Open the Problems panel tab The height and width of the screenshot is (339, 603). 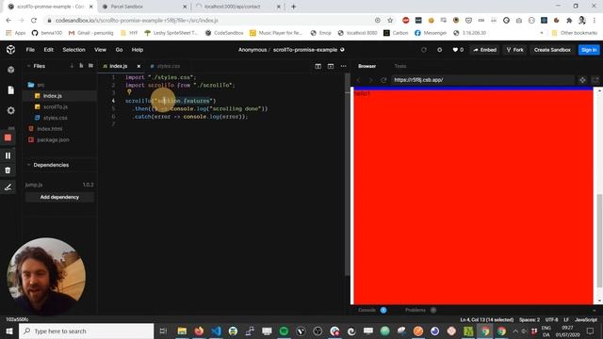pyautogui.click(x=416, y=310)
